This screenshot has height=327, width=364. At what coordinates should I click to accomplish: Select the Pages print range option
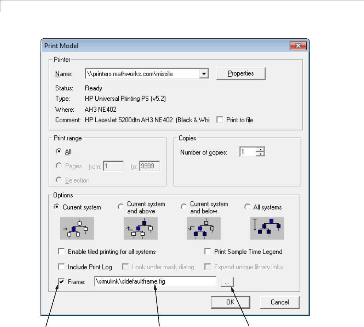click(x=59, y=165)
